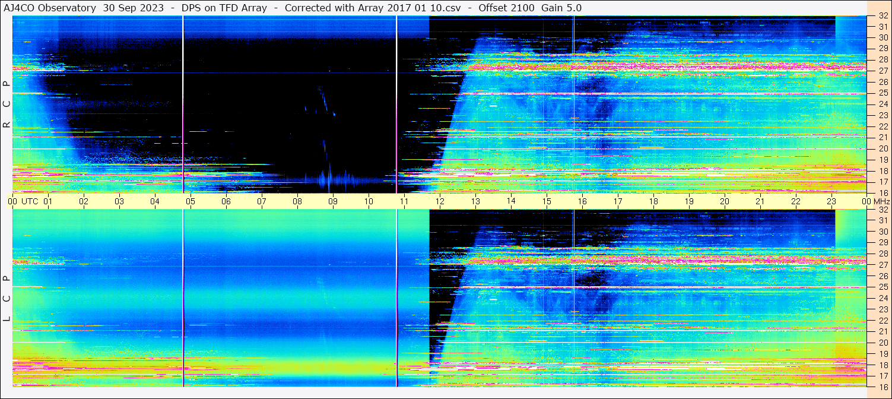Click the L C P panel label

pyautogui.click(x=7, y=299)
